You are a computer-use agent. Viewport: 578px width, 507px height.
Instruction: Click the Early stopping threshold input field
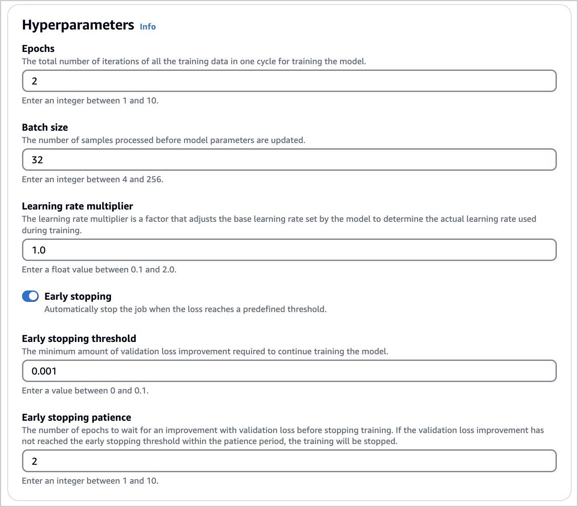point(289,371)
